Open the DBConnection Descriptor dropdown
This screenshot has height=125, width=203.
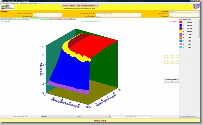coord(47,14)
